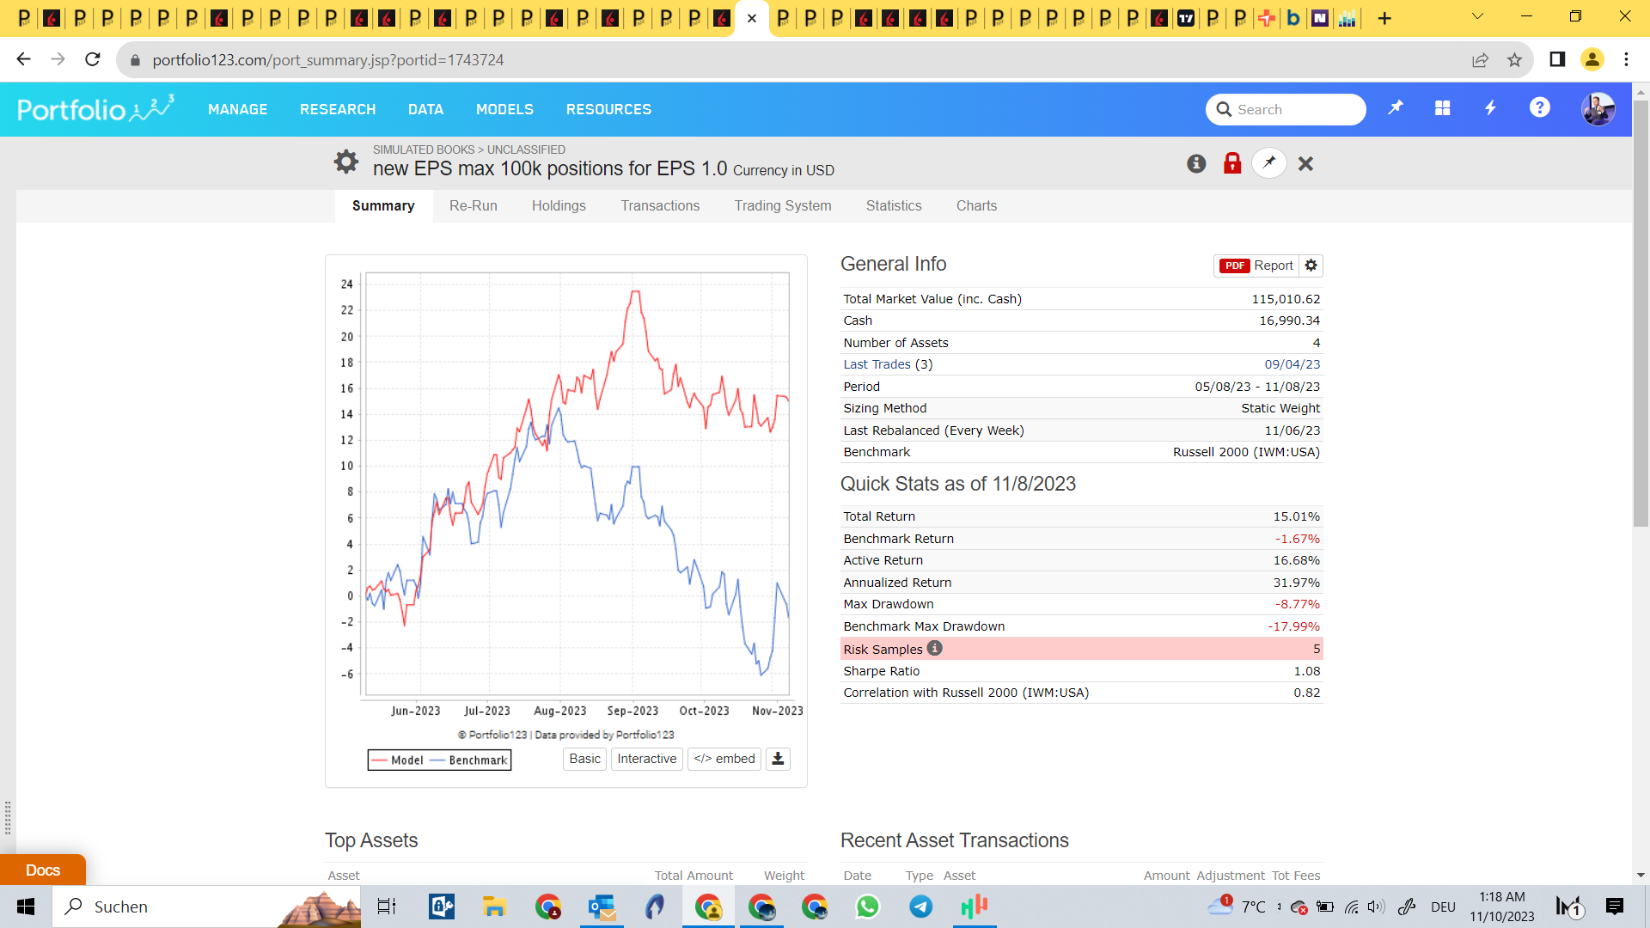Close the portfolio with X icon
Image resolution: width=1650 pixels, height=928 pixels.
[x=1305, y=163]
